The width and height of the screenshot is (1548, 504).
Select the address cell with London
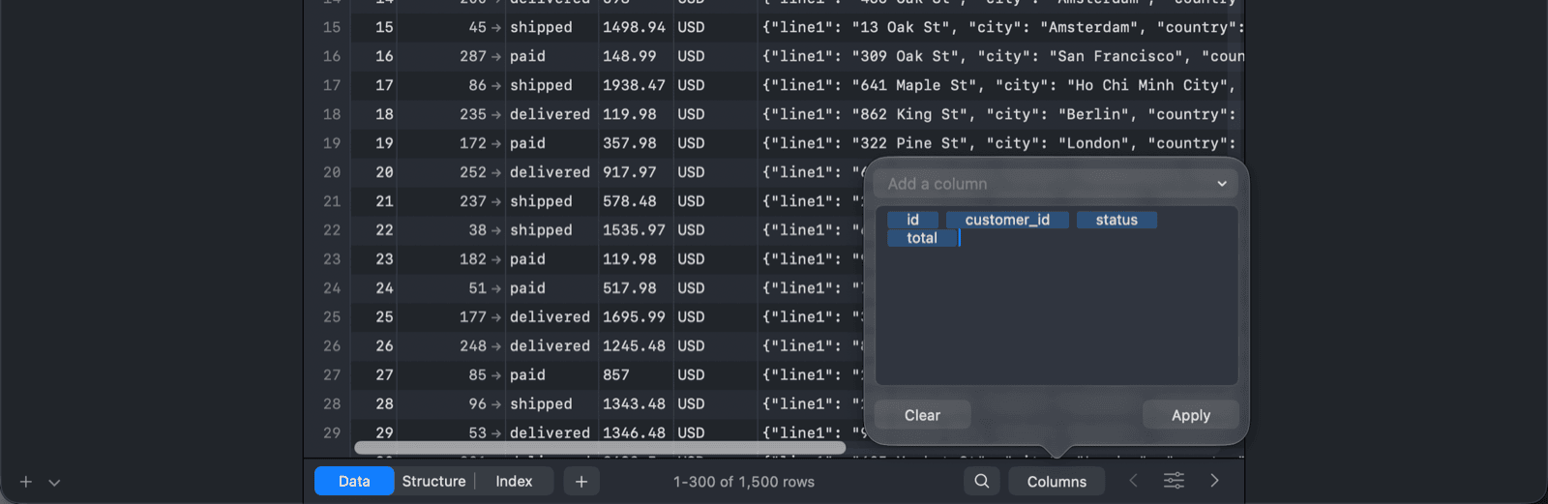click(x=1000, y=143)
